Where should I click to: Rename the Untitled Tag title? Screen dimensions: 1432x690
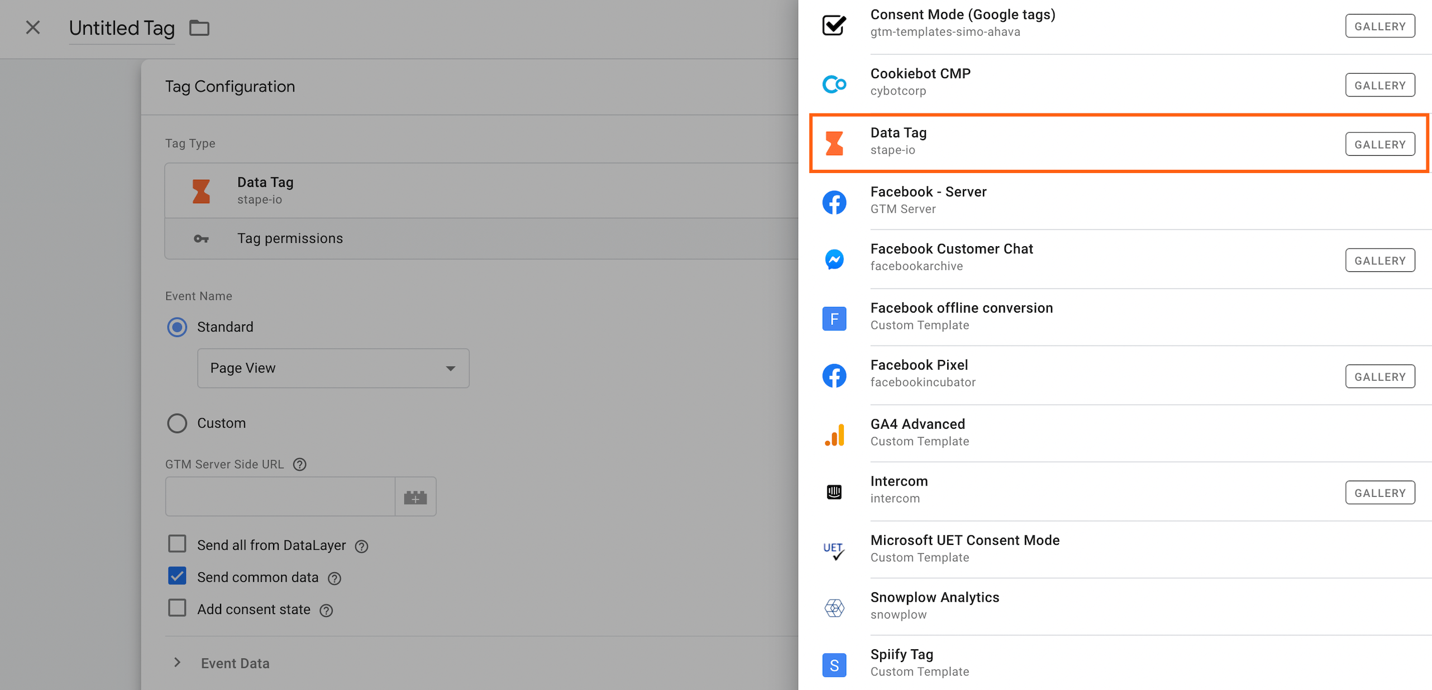(x=122, y=28)
